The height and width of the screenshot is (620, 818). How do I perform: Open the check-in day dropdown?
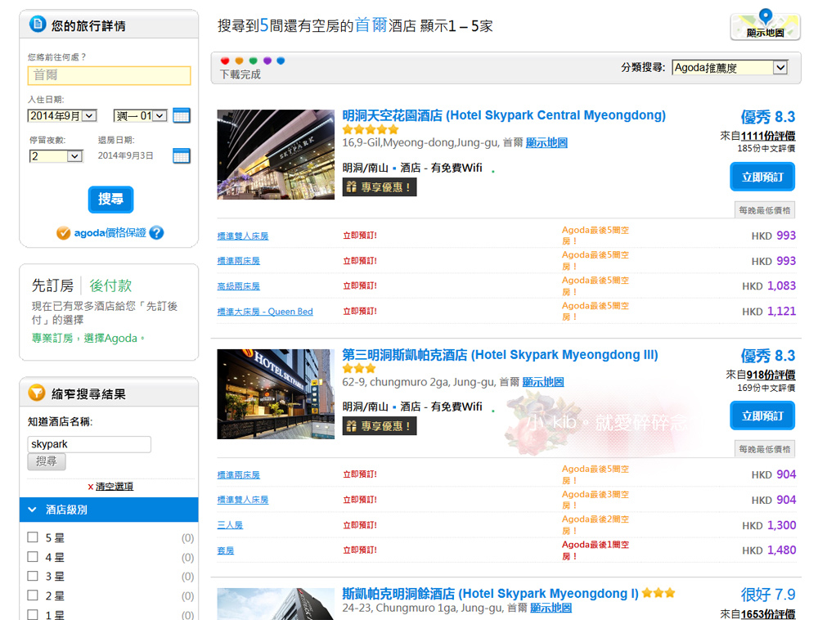pos(141,116)
